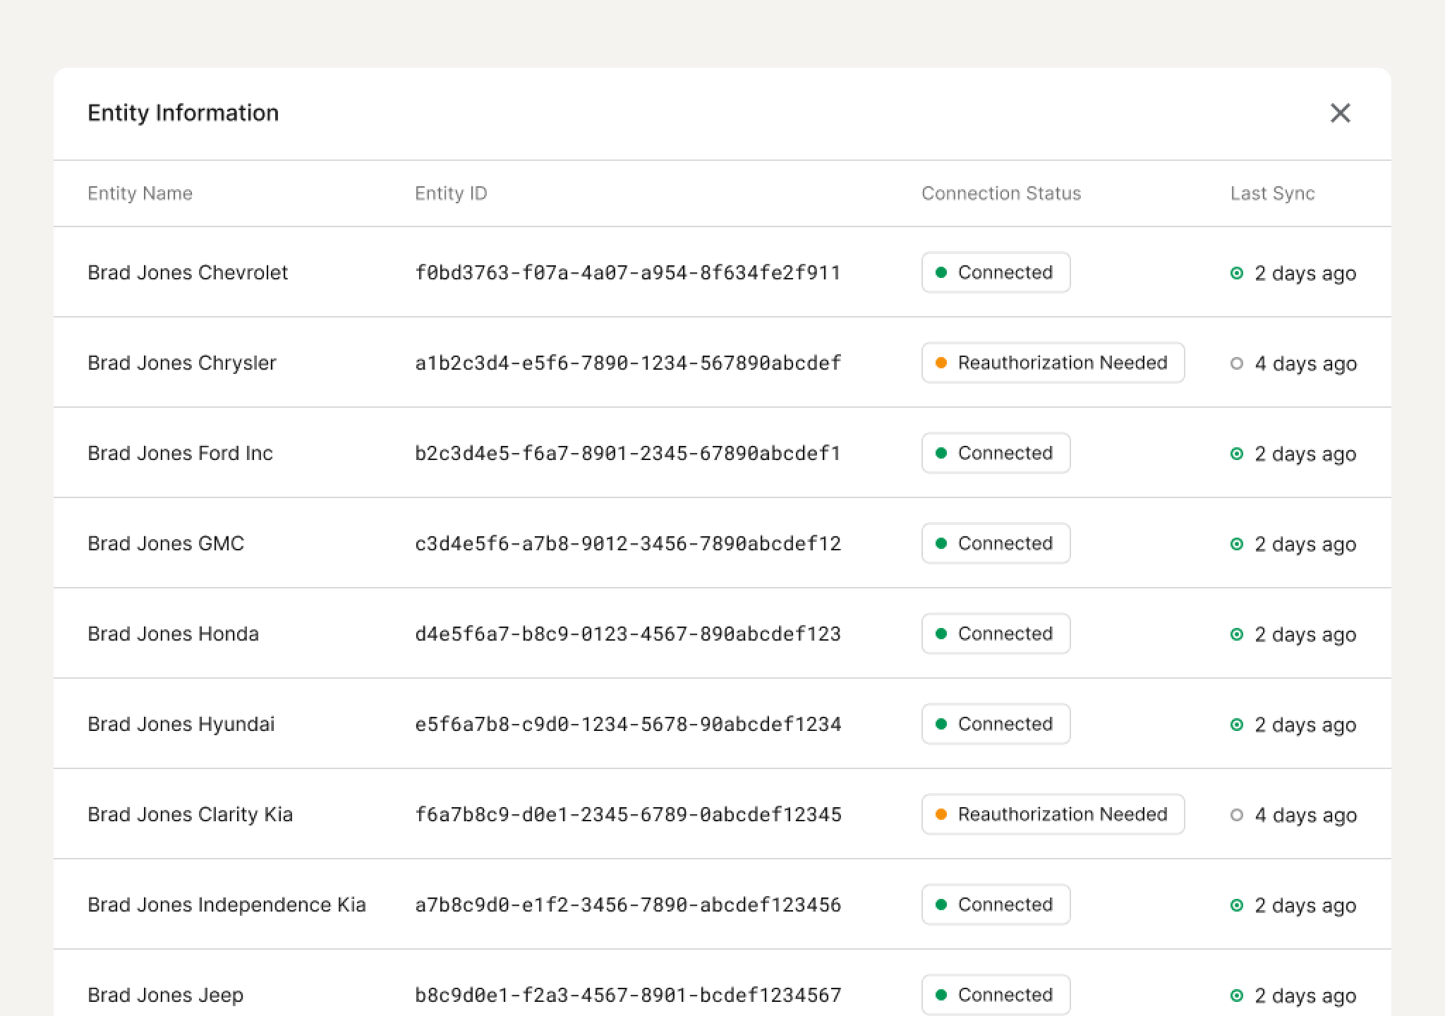Click the gray sync icon for Clarity Kia
This screenshot has width=1445, height=1016.
pyautogui.click(x=1236, y=815)
